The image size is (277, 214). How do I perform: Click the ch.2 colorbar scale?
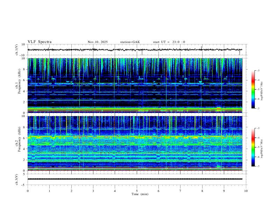coord(253,147)
